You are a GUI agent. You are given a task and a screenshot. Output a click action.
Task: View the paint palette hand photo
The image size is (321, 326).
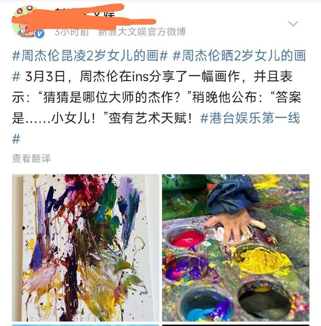(x=236, y=247)
